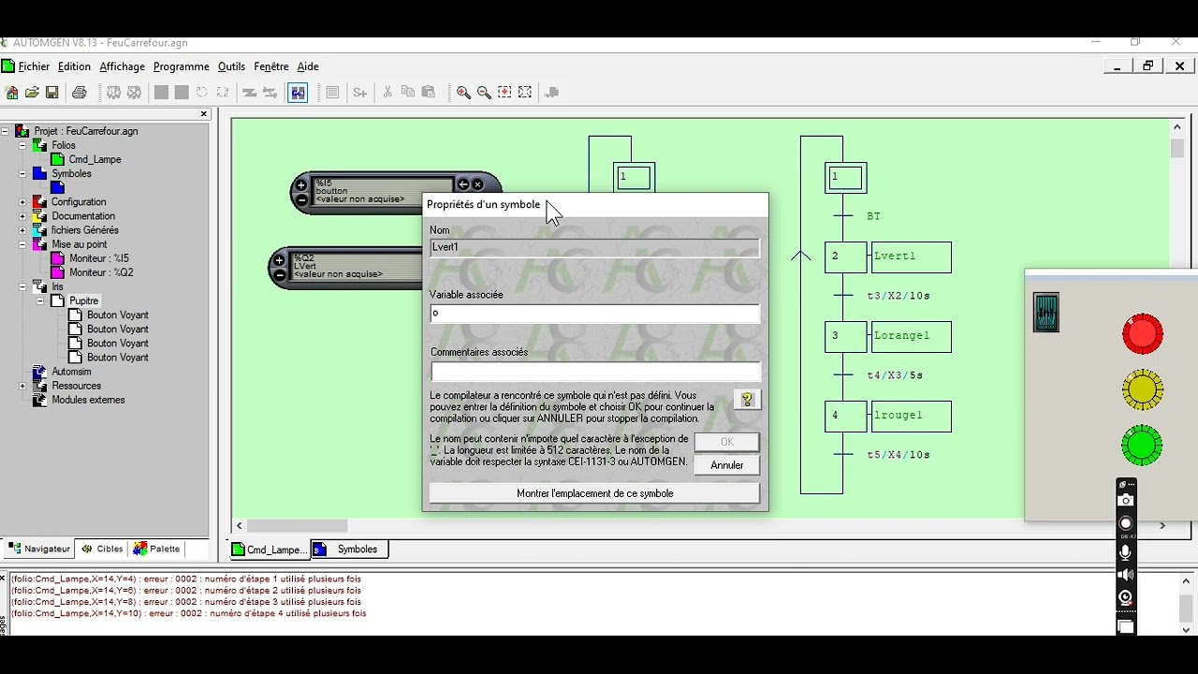Click the cut scissors icon
1198x674 pixels.
coord(387,93)
